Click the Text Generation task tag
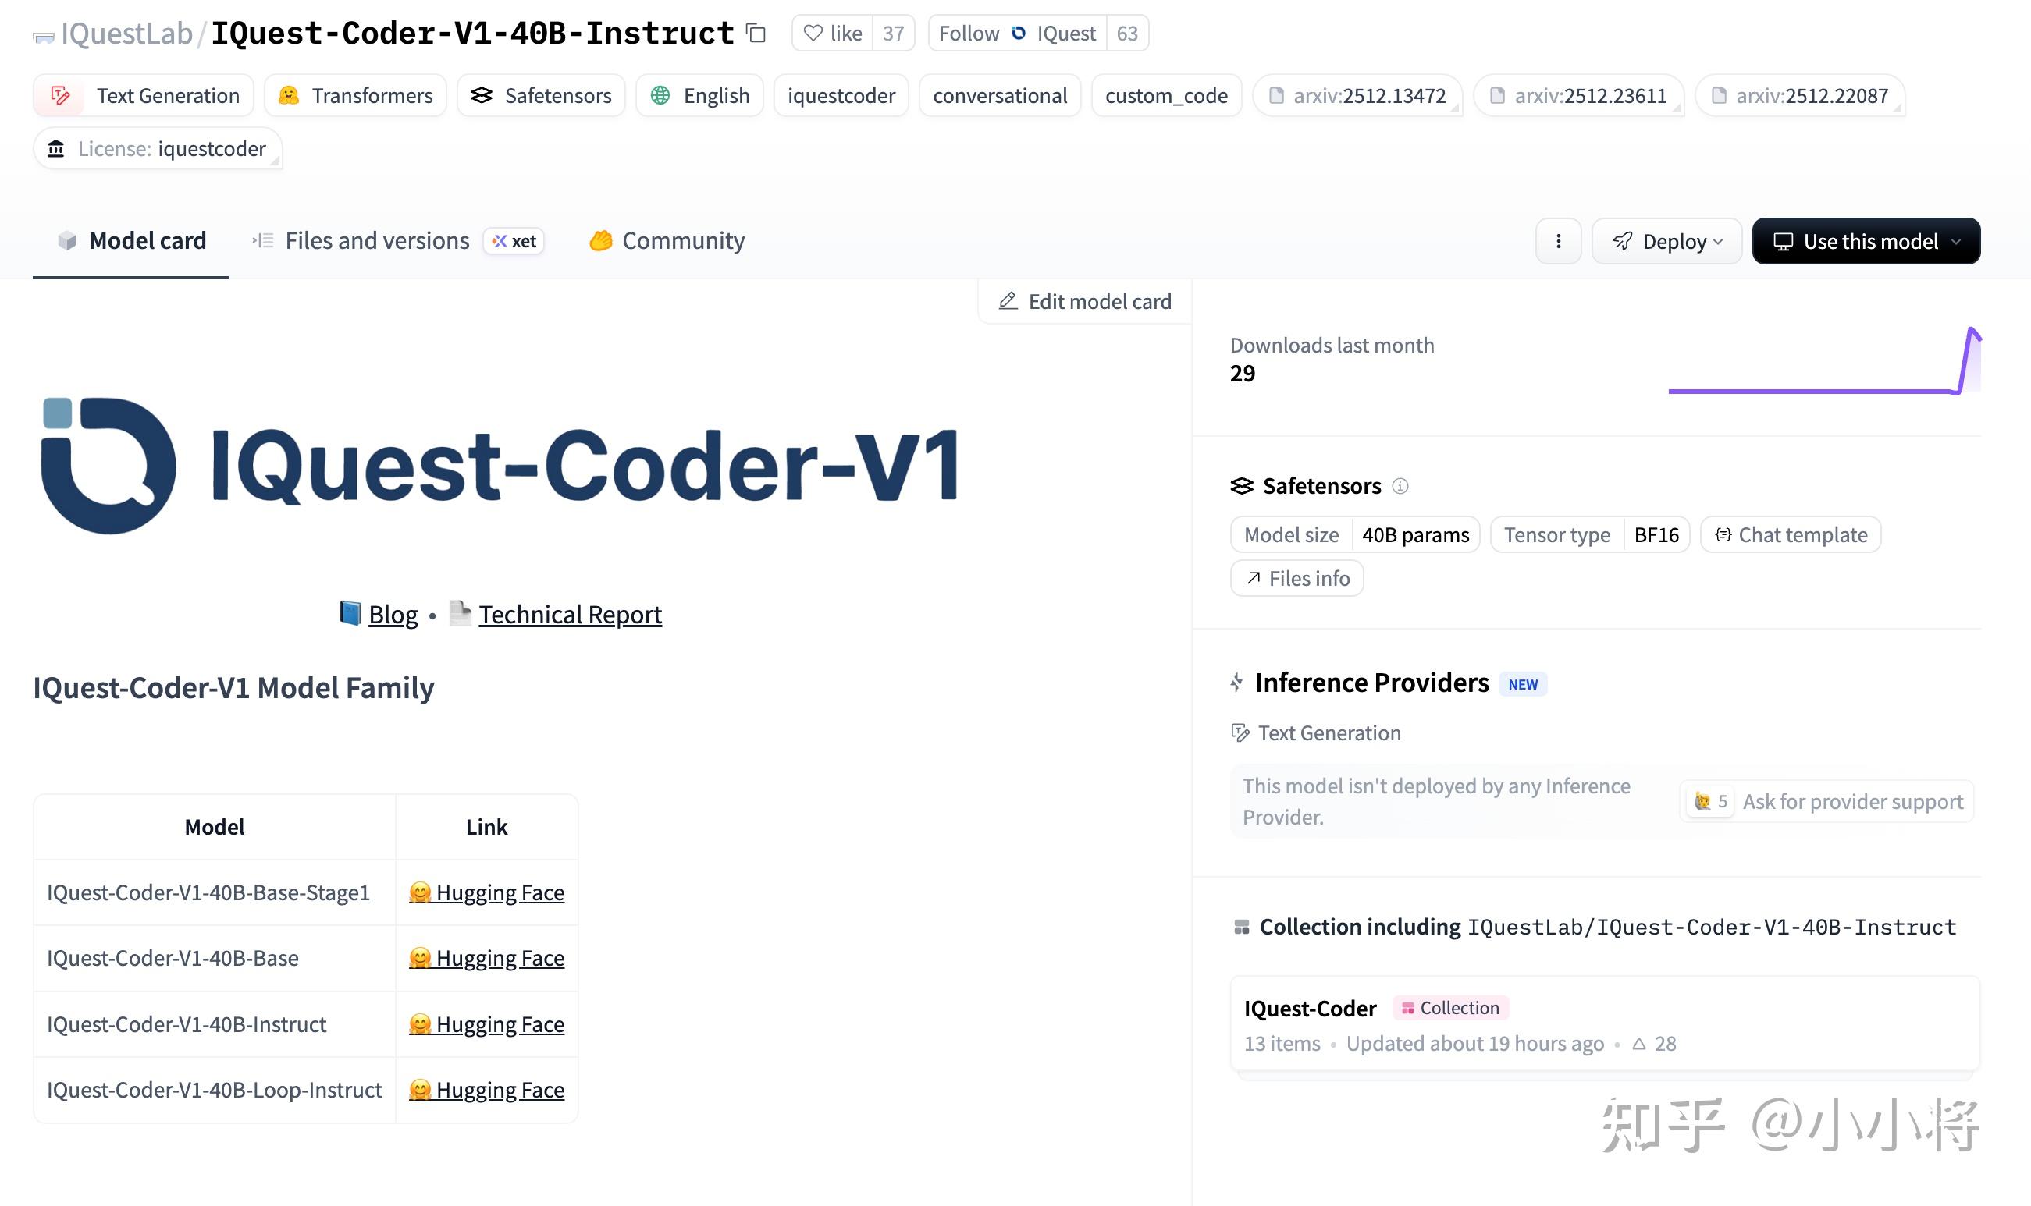 click(x=144, y=96)
